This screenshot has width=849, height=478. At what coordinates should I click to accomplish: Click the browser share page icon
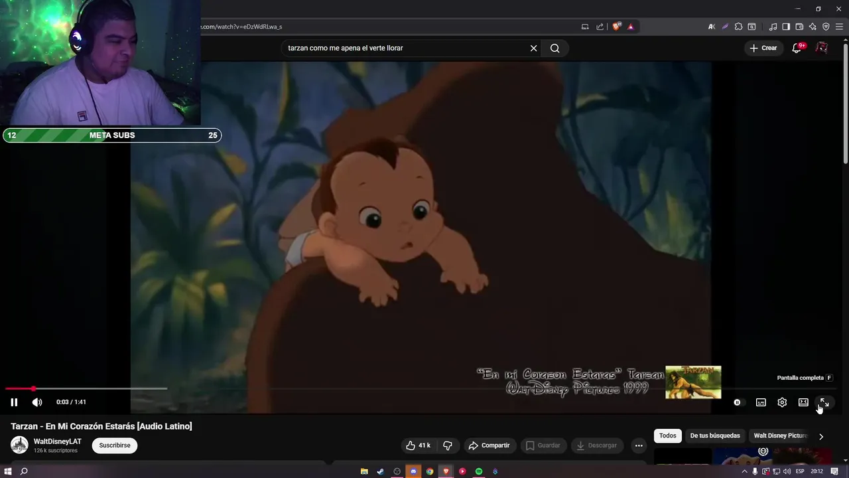pyautogui.click(x=600, y=27)
